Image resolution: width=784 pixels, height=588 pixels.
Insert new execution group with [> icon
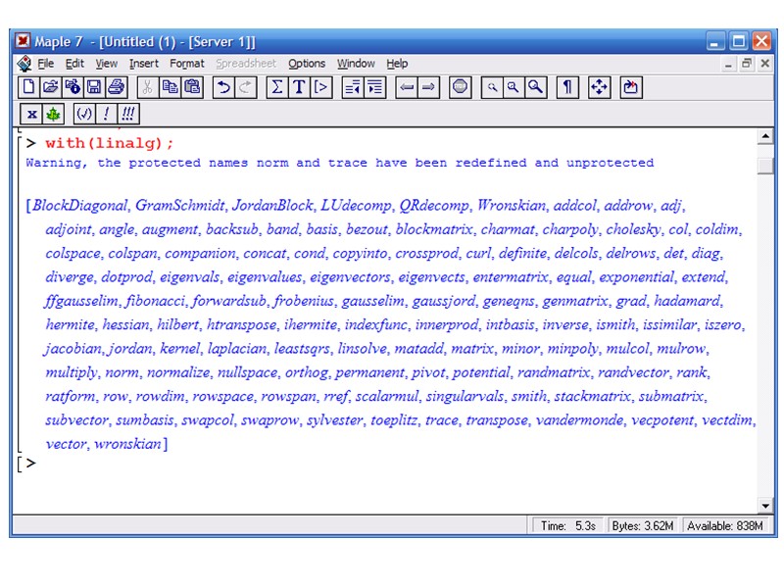(321, 87)
